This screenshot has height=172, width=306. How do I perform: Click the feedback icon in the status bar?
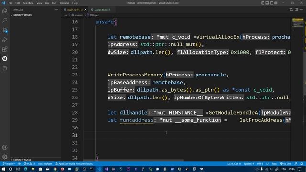(296, 164)
